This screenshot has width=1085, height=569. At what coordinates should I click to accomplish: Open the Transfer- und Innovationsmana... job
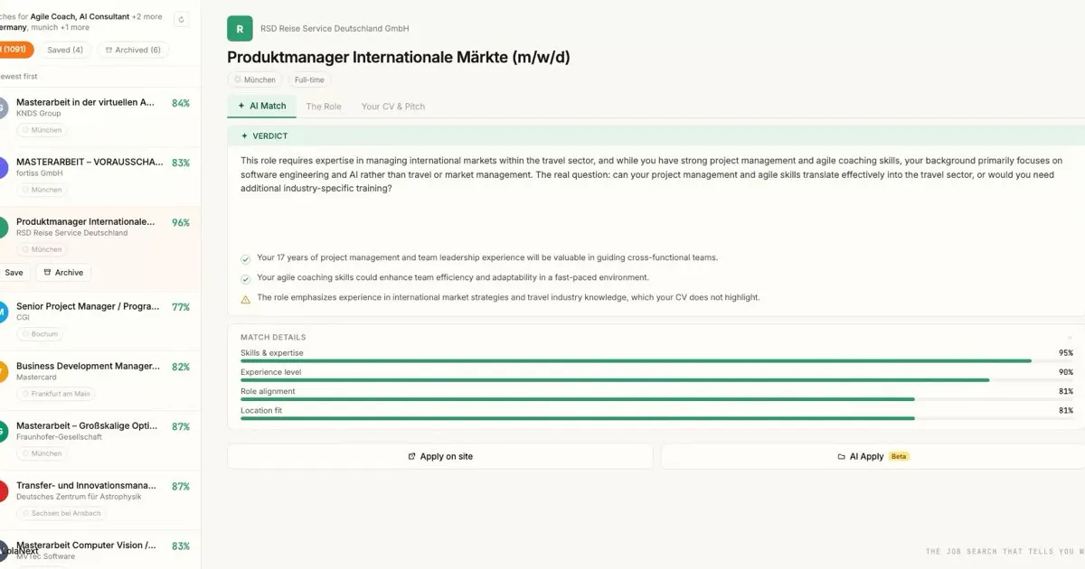click(x=100, y=500)
